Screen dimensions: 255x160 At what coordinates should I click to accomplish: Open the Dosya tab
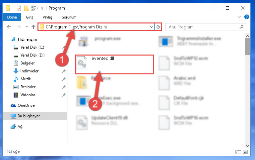click(x=12, y=17)
